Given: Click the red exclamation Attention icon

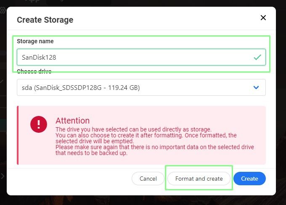Looking at the screenshot, I should point(39,124).
